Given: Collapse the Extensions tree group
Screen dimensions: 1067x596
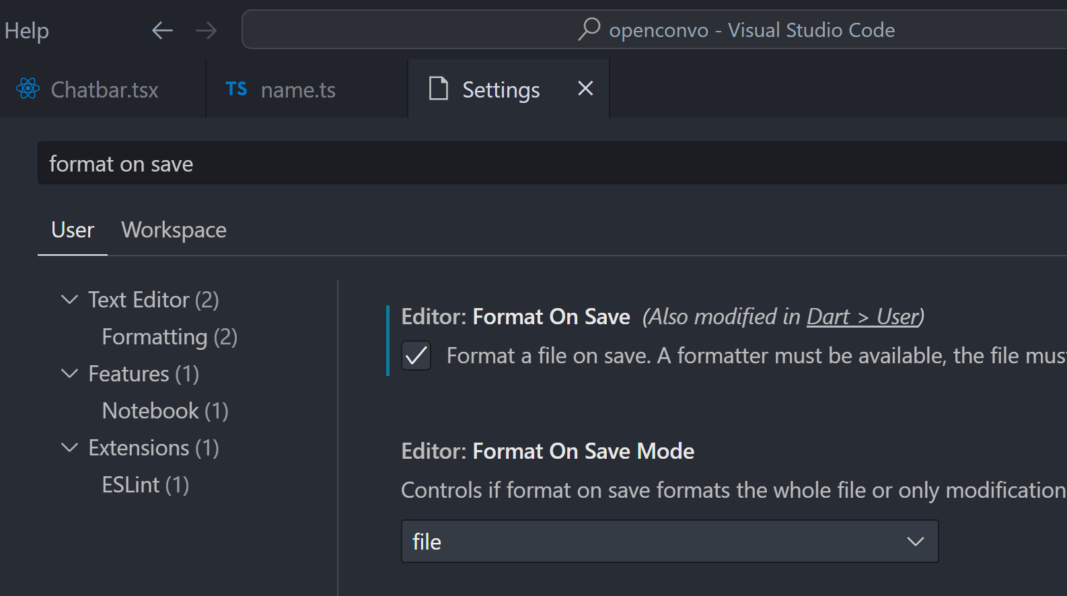Looking at the screenshot, I should [x=69, y=447].
